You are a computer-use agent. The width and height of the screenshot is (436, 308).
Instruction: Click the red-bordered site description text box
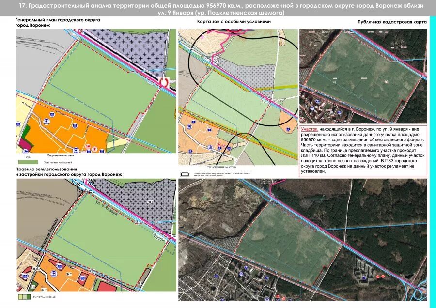[x=363, y=151]
